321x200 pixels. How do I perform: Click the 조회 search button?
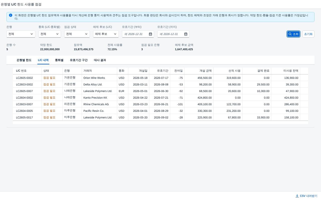click(293, 34)
